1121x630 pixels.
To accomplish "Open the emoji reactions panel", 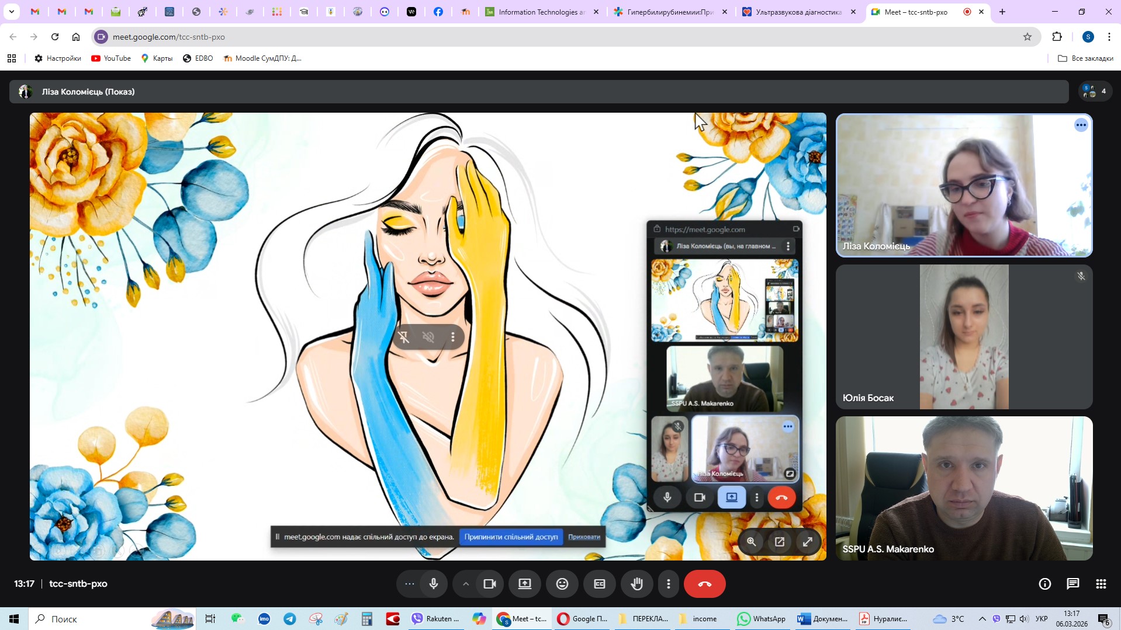I will 562,584.
